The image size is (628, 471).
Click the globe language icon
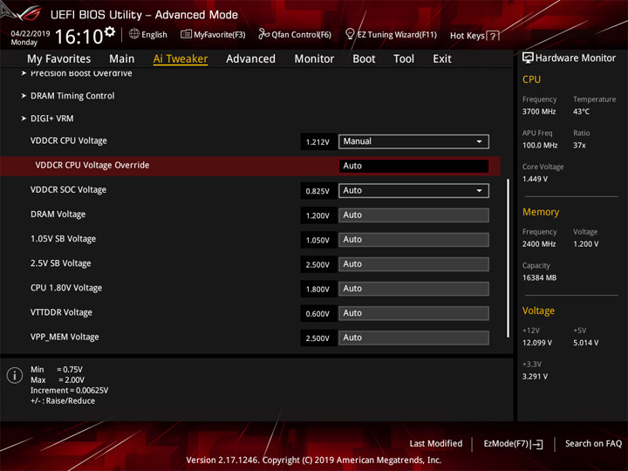pos(134,34)
